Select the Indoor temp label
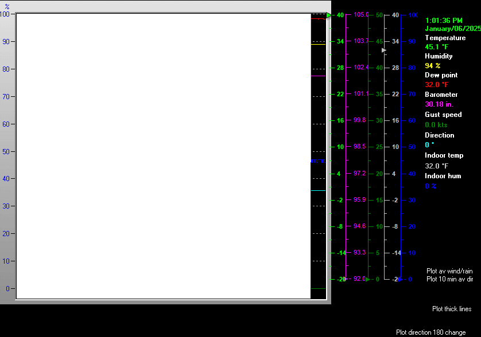 pyautogui.click(x=444, y=155)
